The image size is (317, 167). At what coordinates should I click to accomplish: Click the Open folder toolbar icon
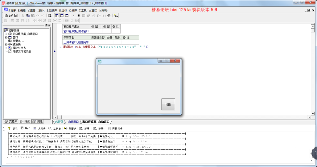(x=11, y=15)
